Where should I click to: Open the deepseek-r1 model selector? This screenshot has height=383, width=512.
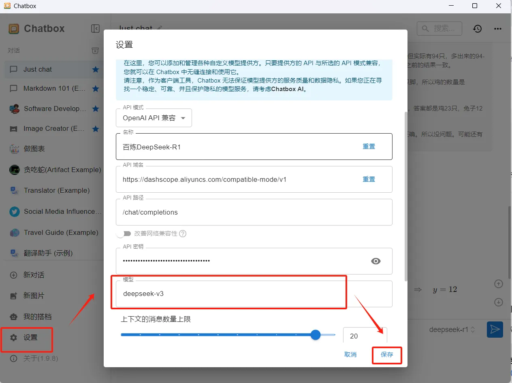coord(452,330)
